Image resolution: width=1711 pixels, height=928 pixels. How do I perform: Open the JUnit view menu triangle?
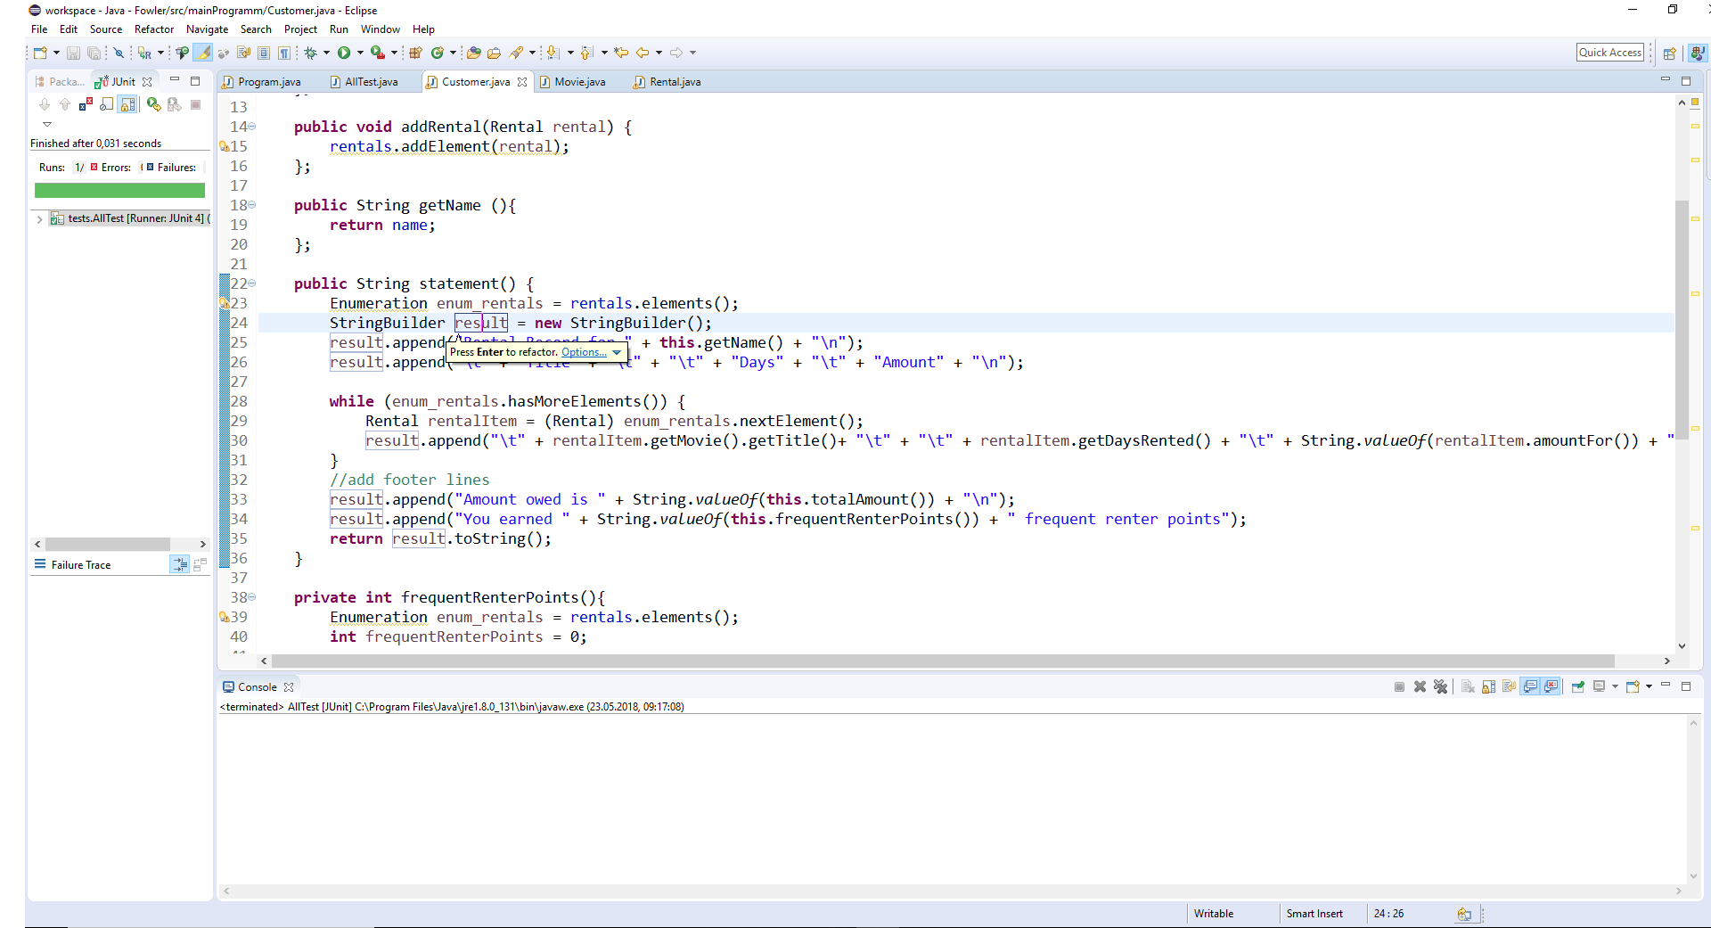47,124
